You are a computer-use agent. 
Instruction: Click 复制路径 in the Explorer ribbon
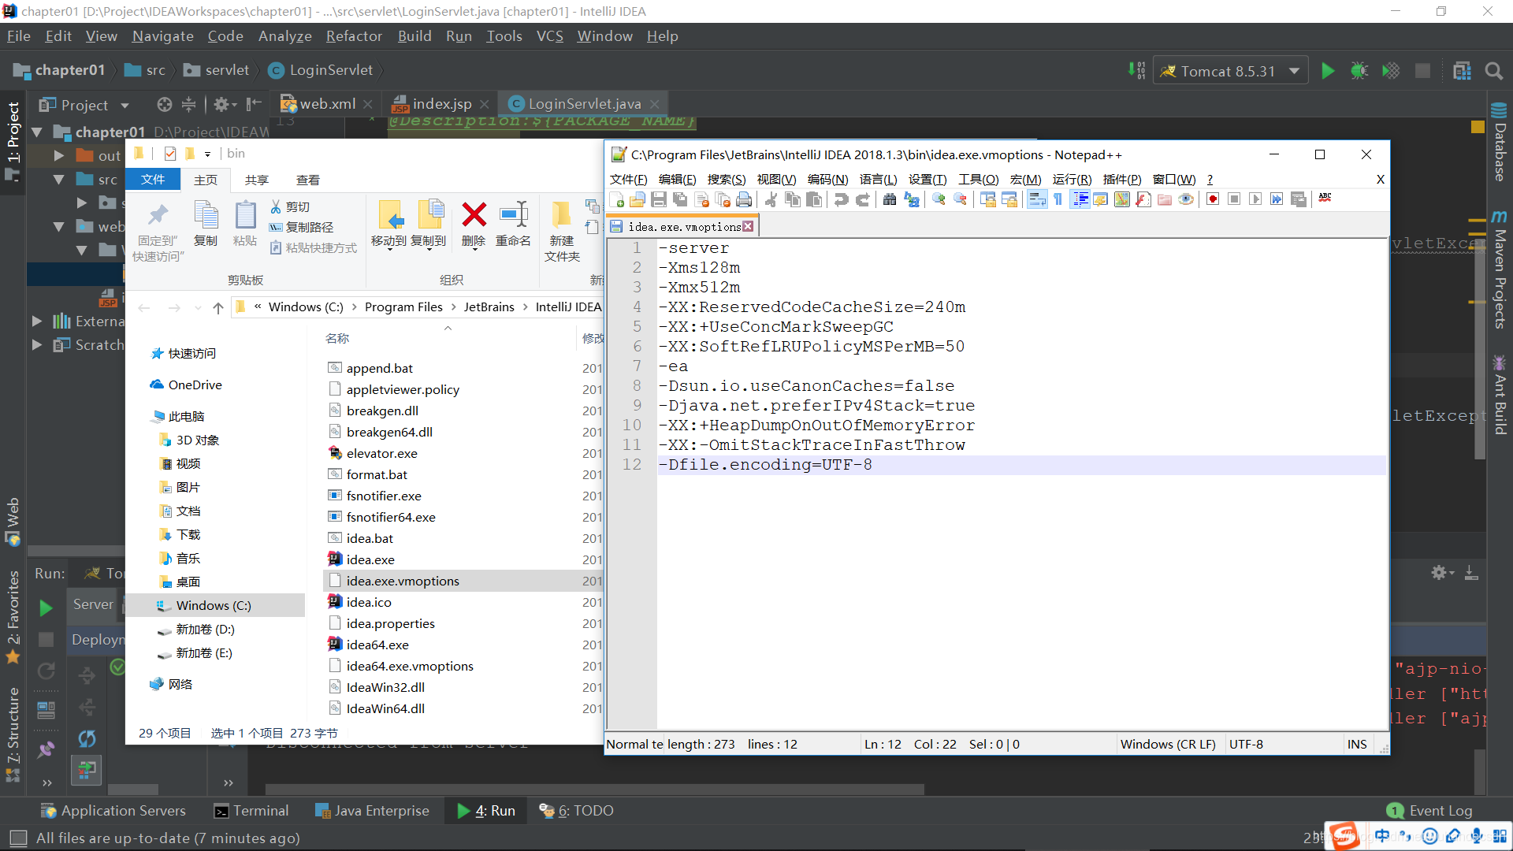point(302,227)
